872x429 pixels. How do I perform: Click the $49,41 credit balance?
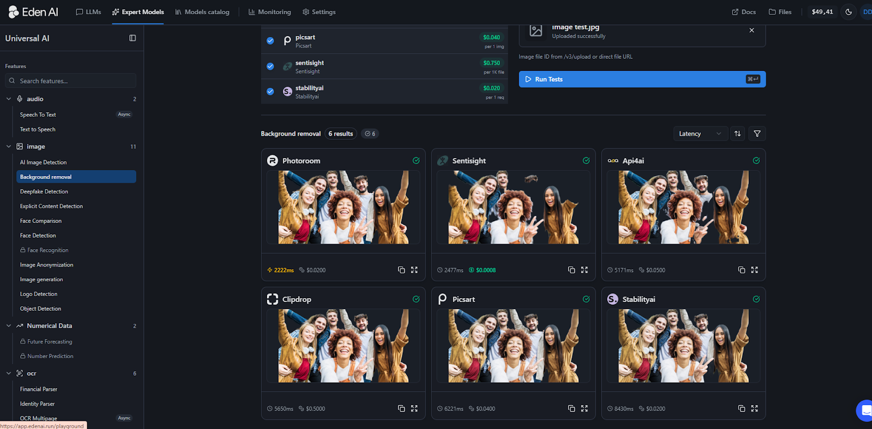pyautogui.click(x=822, y=12)
